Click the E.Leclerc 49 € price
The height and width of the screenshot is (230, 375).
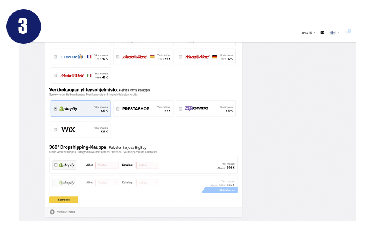point(105,59)
